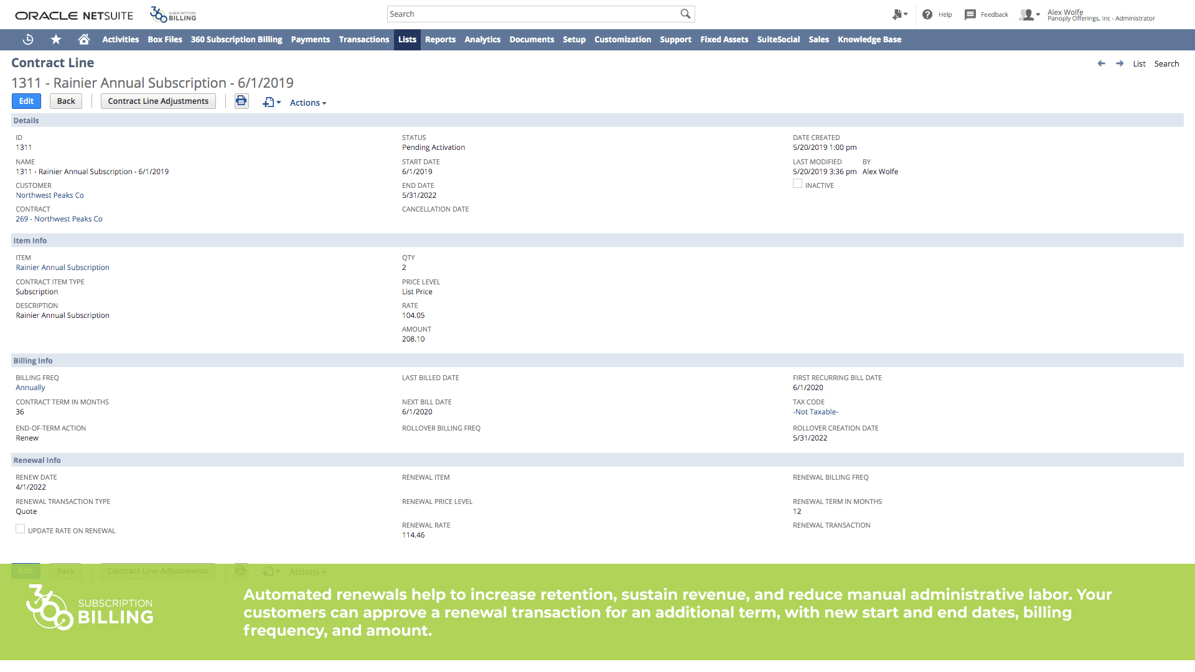Open the Transactions menu
The height and width of the screenshot is (672, 1195).
pyautogui.click(x=364, y=39)
